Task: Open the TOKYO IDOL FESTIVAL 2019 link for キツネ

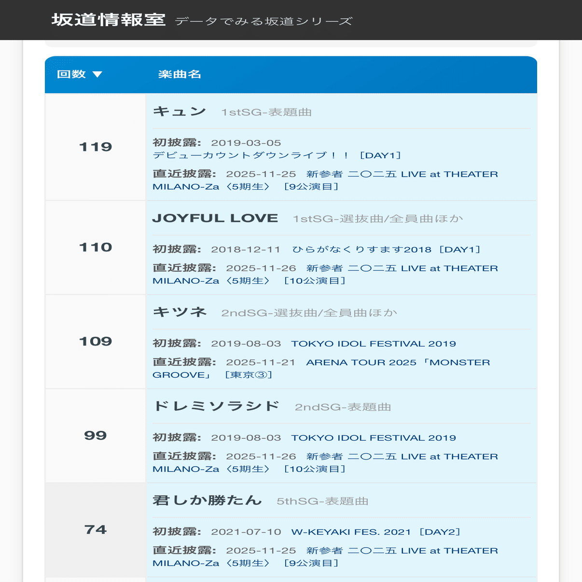Action: (x=373, y=343)
